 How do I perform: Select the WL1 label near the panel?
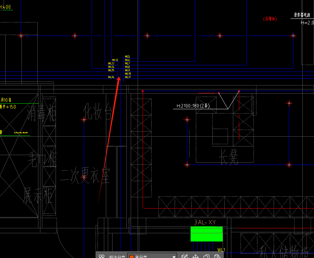tap(221, 250)
